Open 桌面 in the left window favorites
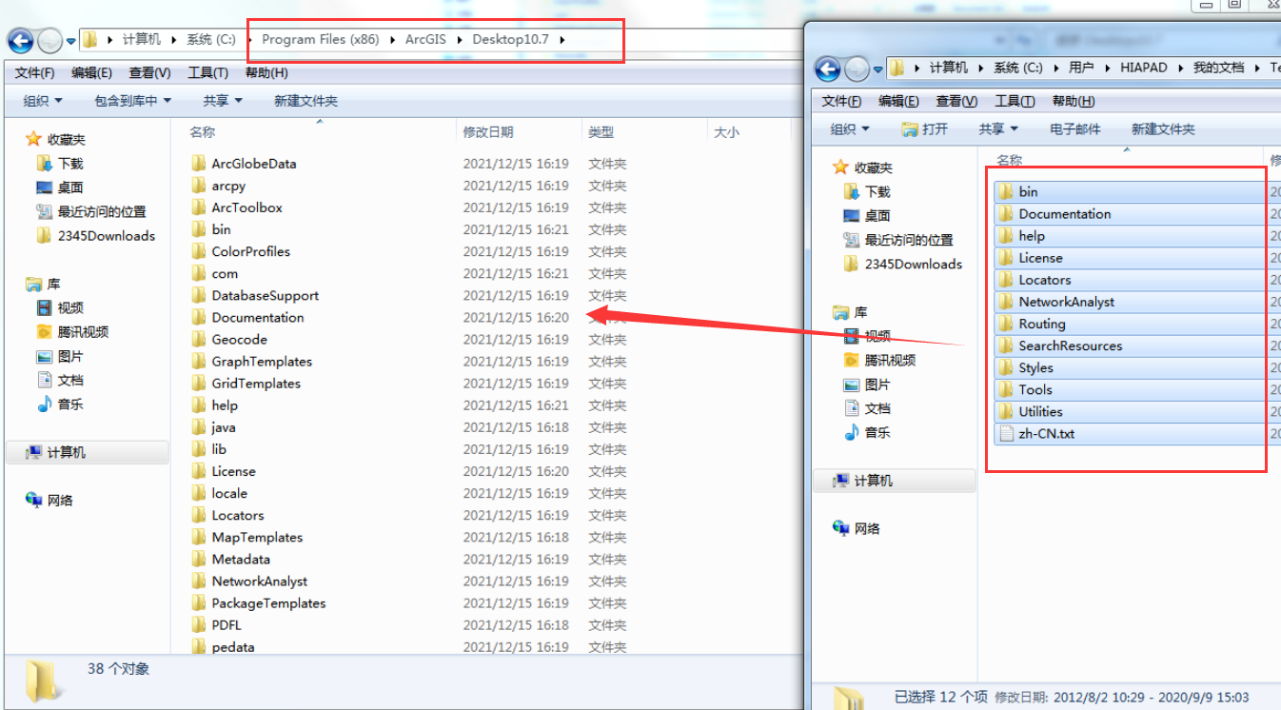 point(60,187)
